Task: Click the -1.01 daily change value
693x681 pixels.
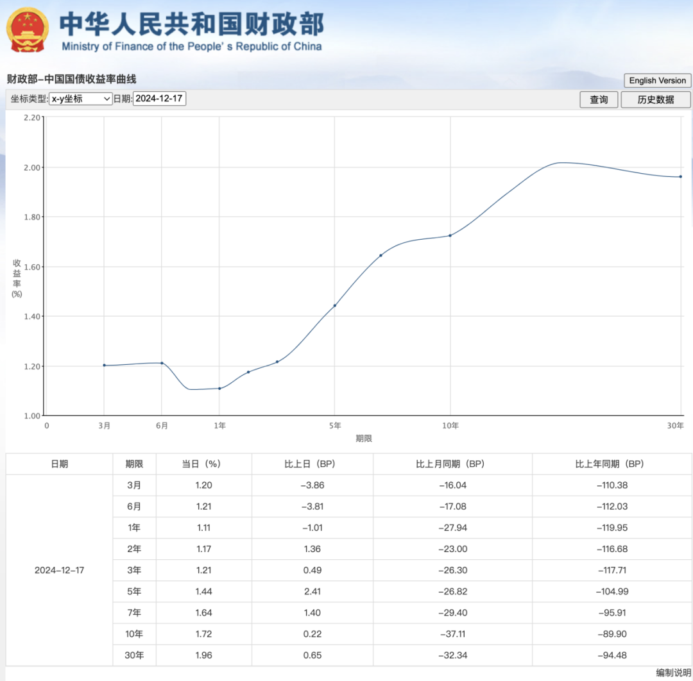Action: pos(312,527)
